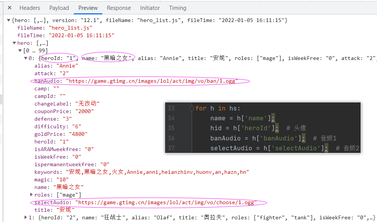Click the goldPrice "4800" row

(61, 134)
